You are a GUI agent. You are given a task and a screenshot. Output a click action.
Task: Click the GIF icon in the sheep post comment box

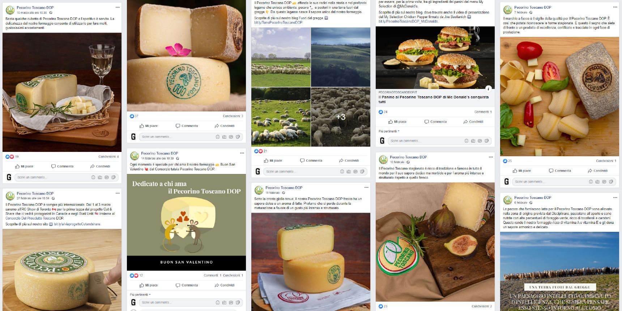click(x=355, y=171)
